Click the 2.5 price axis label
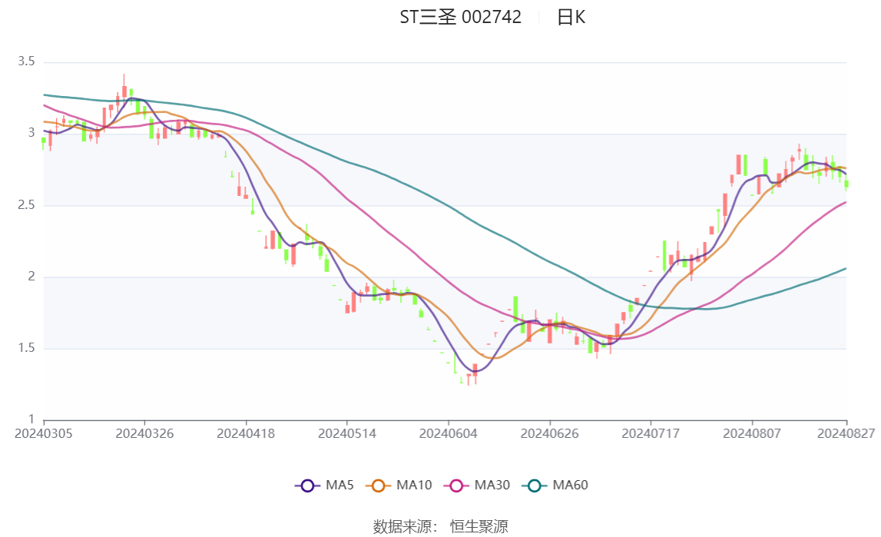 [x=26, y=205]
